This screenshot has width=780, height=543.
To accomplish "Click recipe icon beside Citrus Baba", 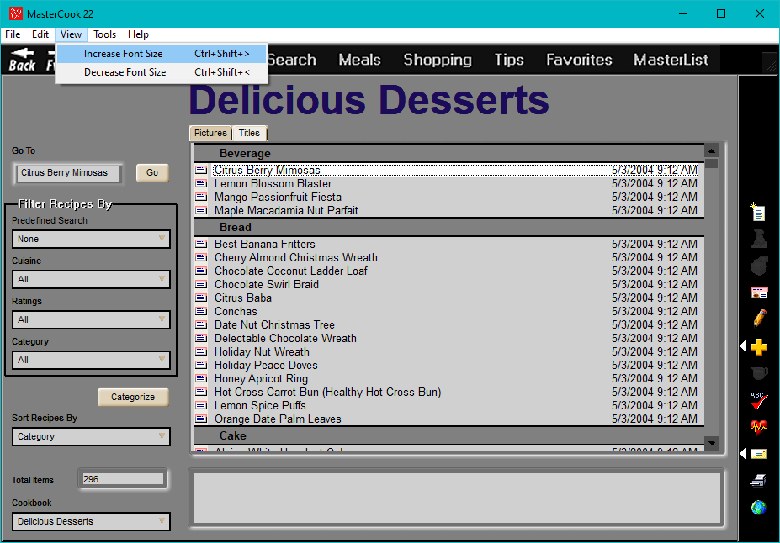I will [x=201, y=298].
